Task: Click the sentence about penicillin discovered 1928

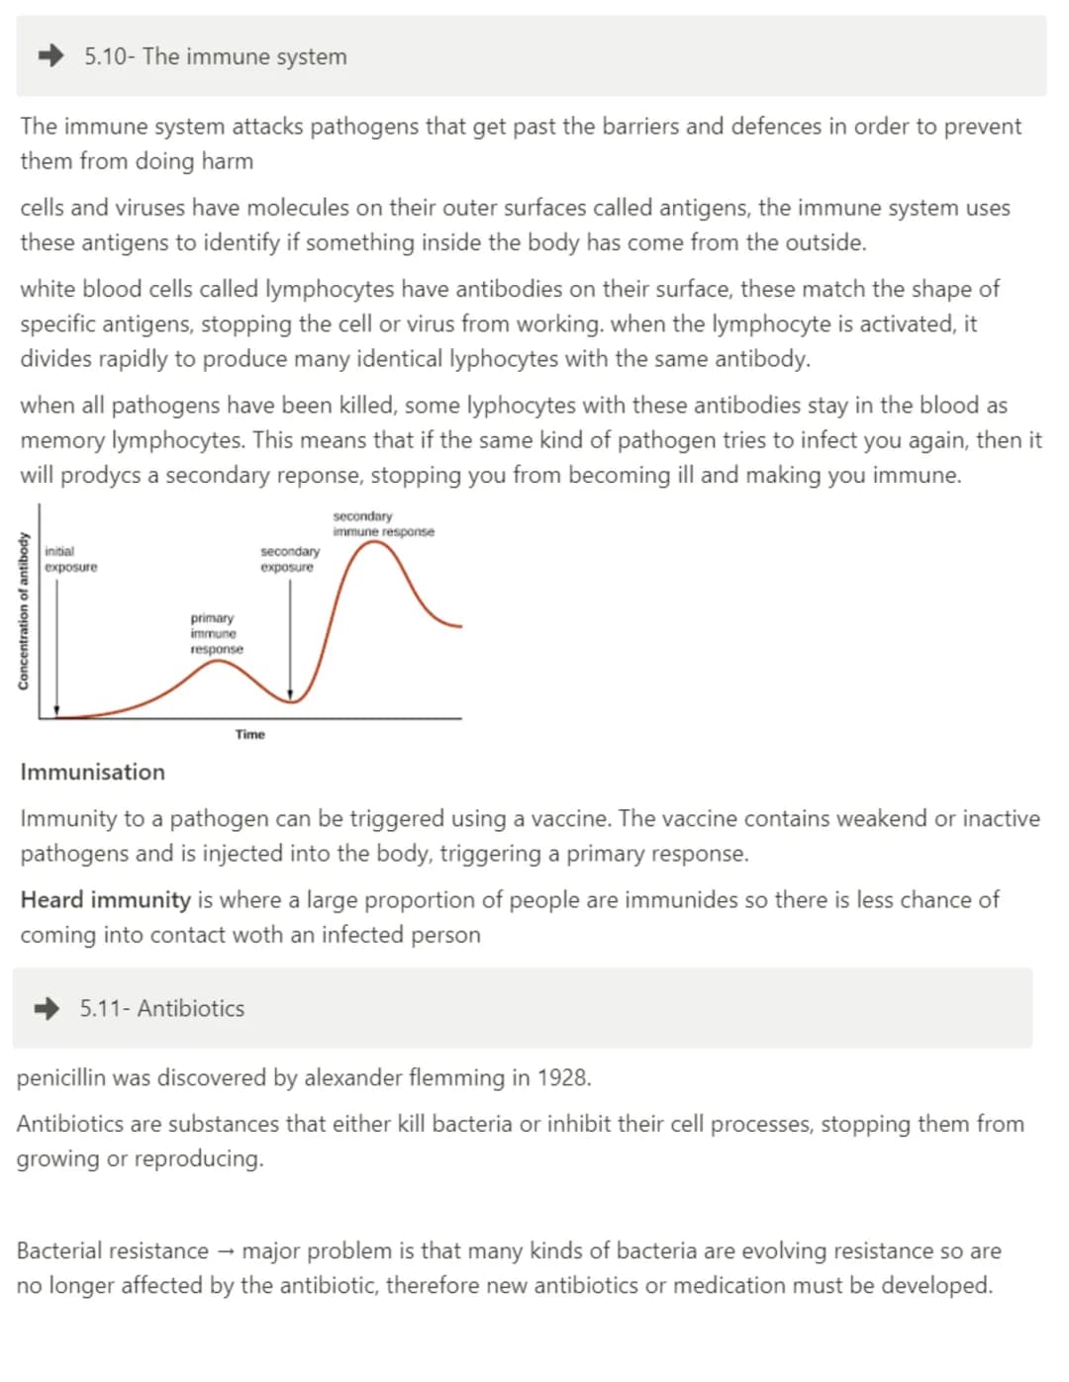Action: tap(304, 1077)
